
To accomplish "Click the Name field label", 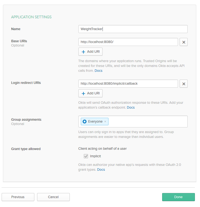I will click(x=16, y=29).
